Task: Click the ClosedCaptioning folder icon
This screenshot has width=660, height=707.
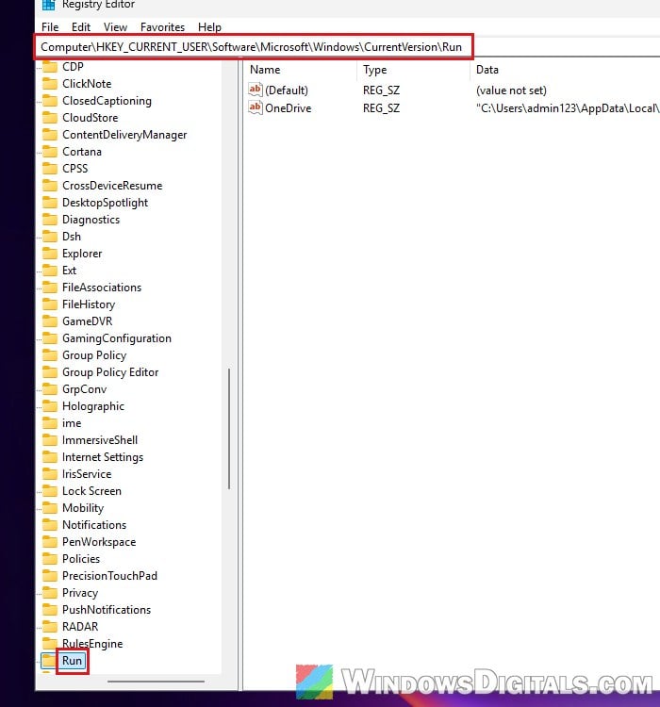Action: tap(50, 101)
